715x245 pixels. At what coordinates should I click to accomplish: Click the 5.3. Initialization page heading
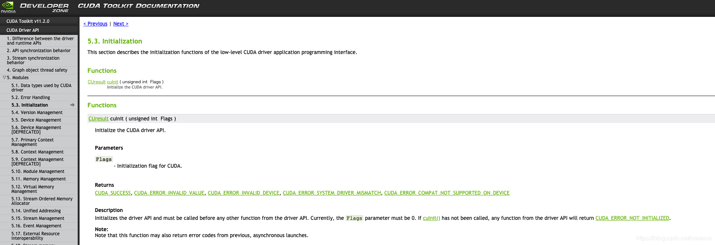(115, 41)
